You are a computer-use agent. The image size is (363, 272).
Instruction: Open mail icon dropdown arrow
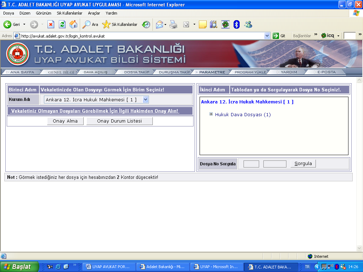pos(165,24)
